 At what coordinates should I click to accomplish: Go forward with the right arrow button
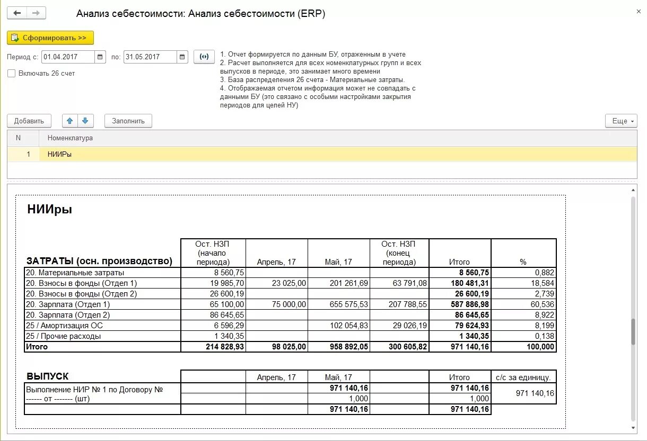click(x=36, y=13)
